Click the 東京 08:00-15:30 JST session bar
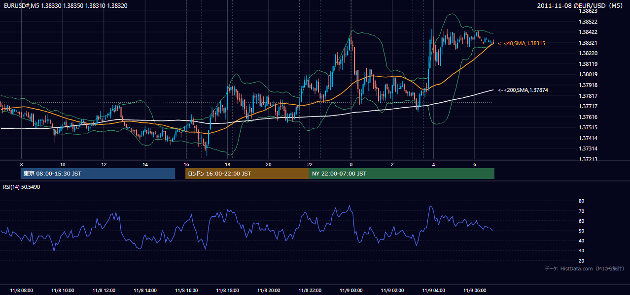The image size is (630, 295). [98, 174]
